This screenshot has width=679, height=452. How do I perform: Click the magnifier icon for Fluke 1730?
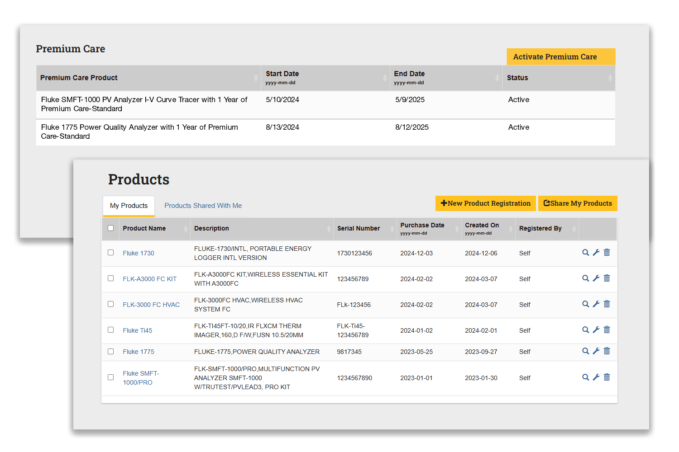tap(585, 253)
